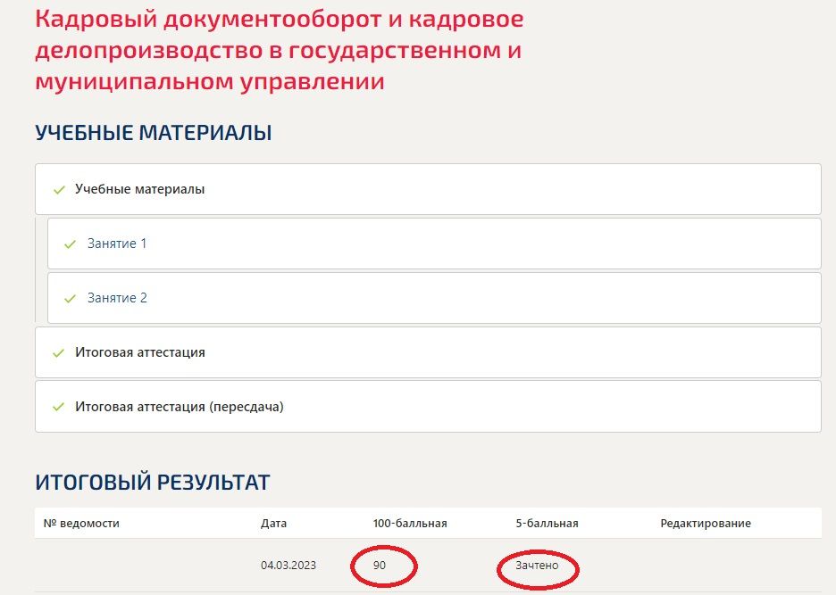836x595 pixels.
Task: Expand the Учебные материалы section row
Action: [x=428, y=189]
